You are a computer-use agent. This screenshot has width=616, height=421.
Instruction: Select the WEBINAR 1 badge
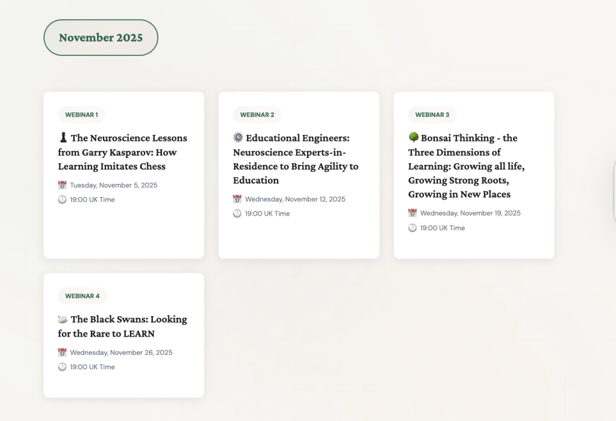coord(81,115)
